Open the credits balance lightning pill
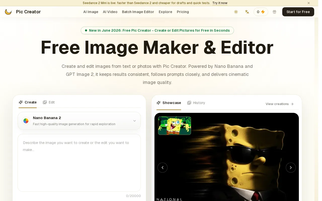The width and height of the screenshot is (322, 201). point(261,12)
